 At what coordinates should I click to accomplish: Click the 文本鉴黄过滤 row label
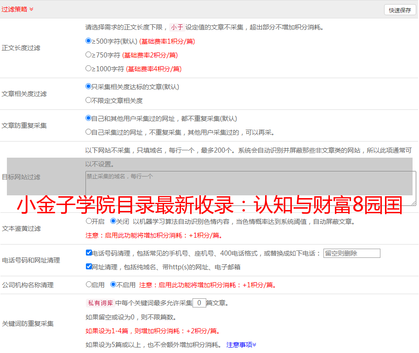click(22, 228)
